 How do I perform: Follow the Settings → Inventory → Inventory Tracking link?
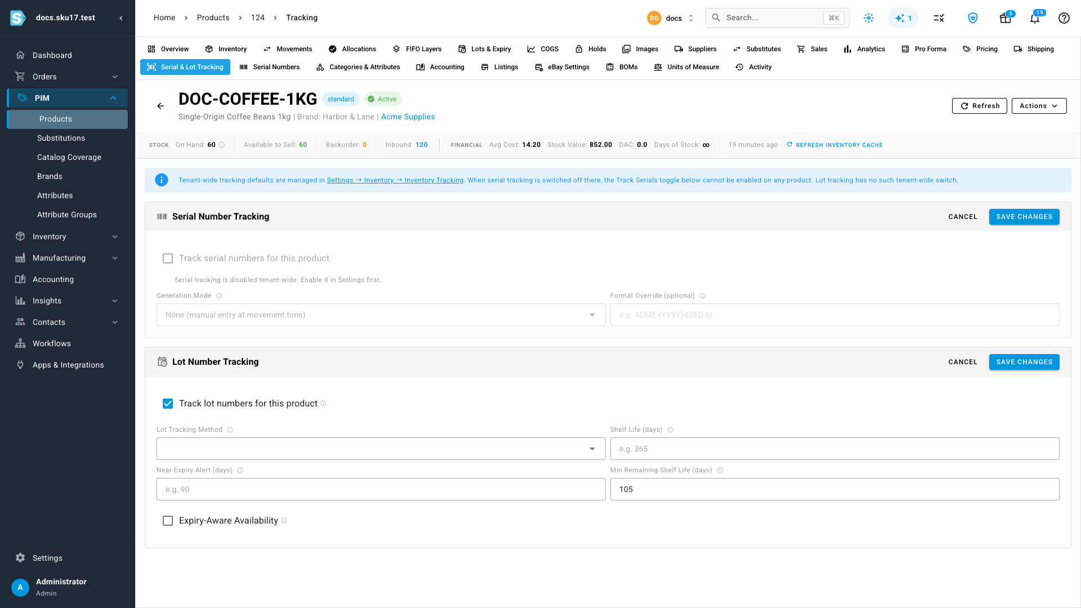tap(395, 180)
